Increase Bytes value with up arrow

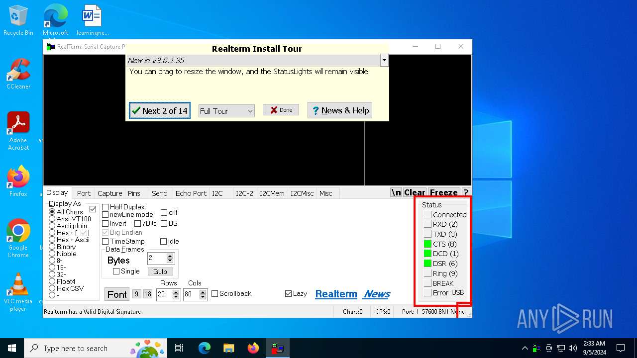[170, 256]
